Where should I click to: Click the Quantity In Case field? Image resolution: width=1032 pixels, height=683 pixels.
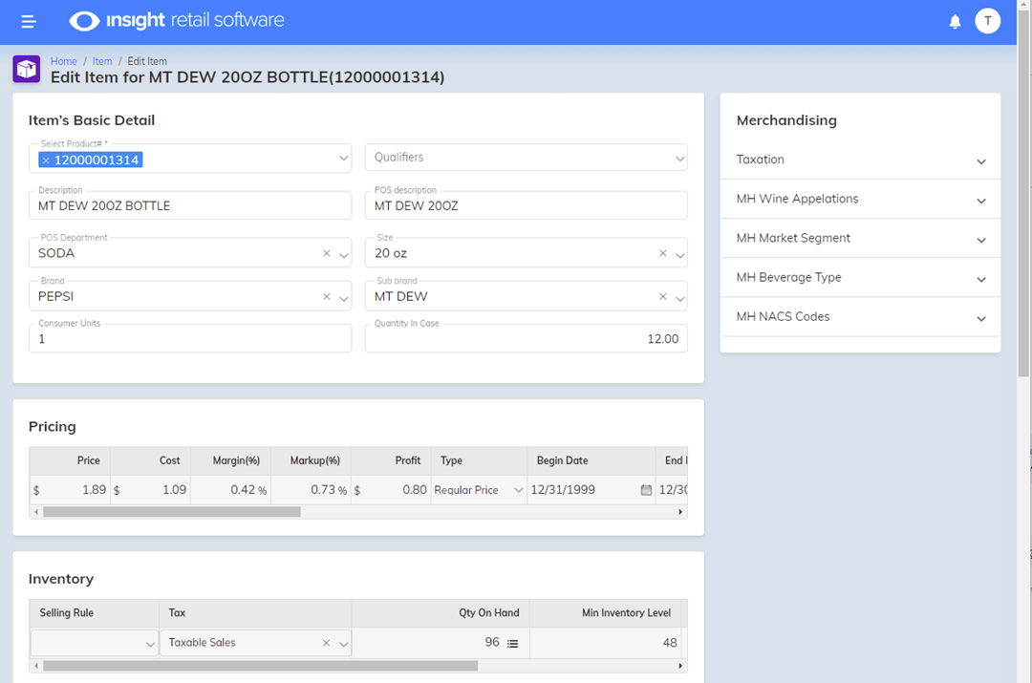527,338
